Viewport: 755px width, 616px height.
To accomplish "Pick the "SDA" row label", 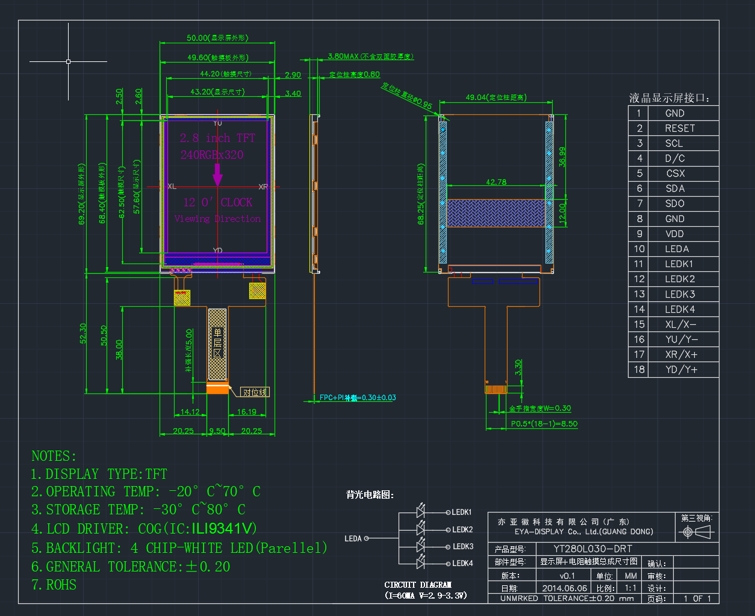I will click(675, 188).
